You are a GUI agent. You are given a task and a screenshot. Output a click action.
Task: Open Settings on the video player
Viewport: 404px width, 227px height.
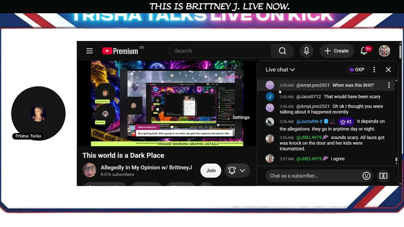point(241,117)
